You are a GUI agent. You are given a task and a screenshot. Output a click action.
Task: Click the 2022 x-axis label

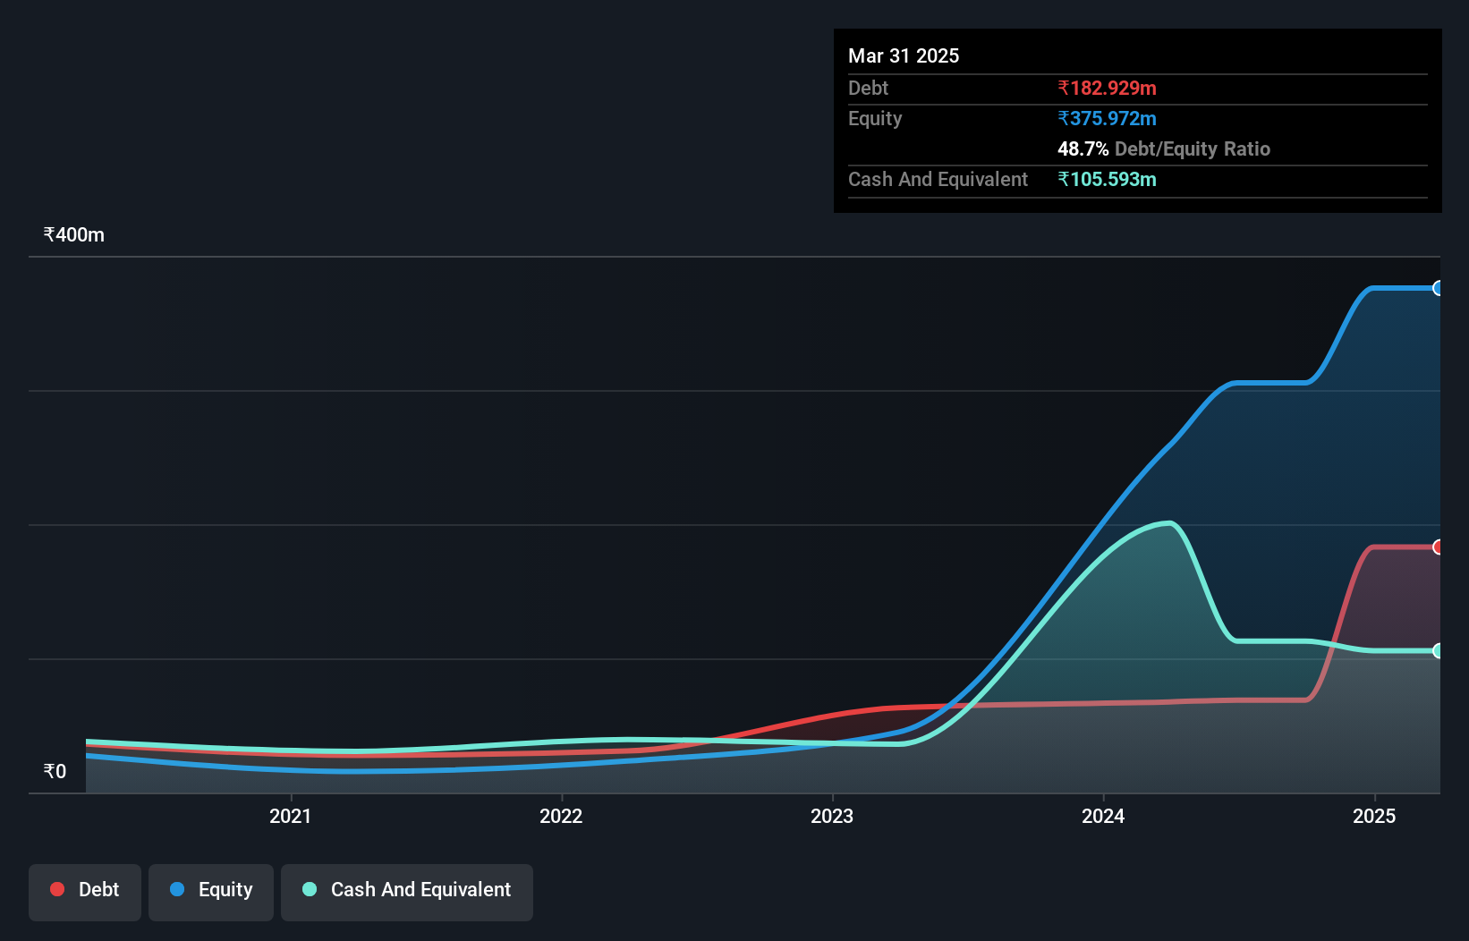click(x=561, y=816)
